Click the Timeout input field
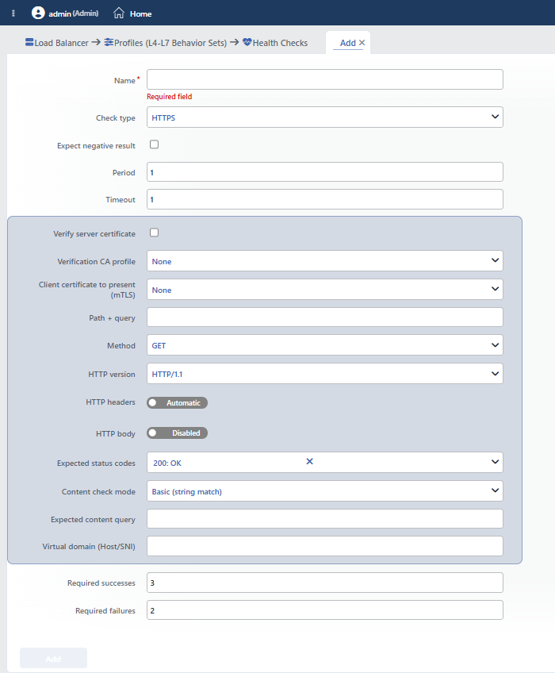Viewport: 555px width, 673px height. 325,199
